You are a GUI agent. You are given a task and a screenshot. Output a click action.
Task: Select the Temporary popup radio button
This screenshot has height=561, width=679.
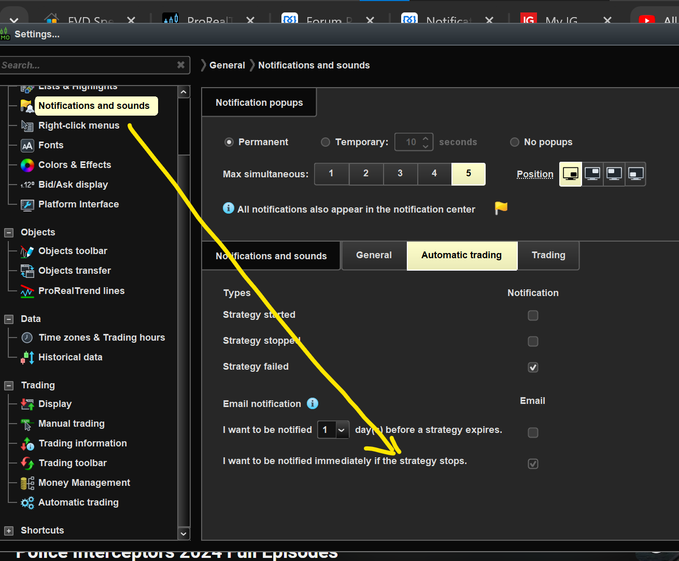(326, 142)
